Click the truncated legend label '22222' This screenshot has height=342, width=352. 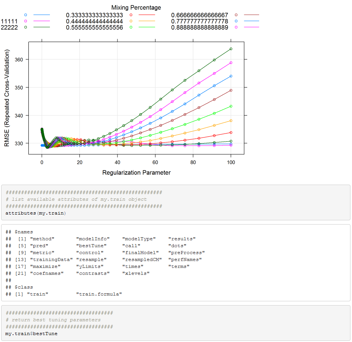point(9,27)
